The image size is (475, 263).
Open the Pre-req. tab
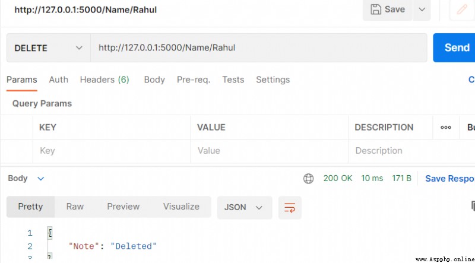pyautogui.click(x=194, y=80)
